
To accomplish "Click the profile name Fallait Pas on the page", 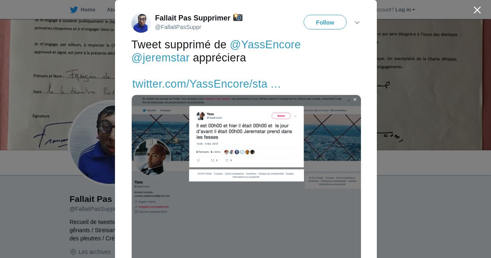I will 91,199.
